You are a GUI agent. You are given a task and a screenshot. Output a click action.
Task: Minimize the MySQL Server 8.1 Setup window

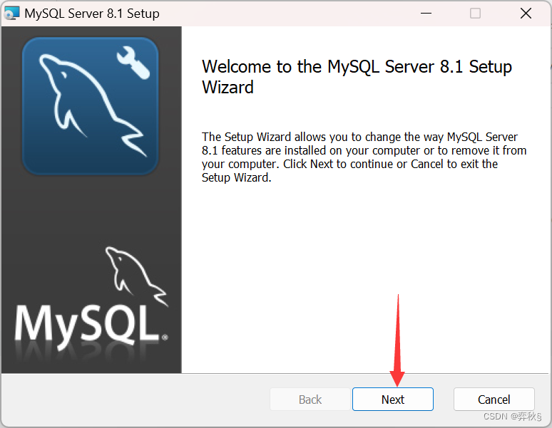(x=426, y=14)
